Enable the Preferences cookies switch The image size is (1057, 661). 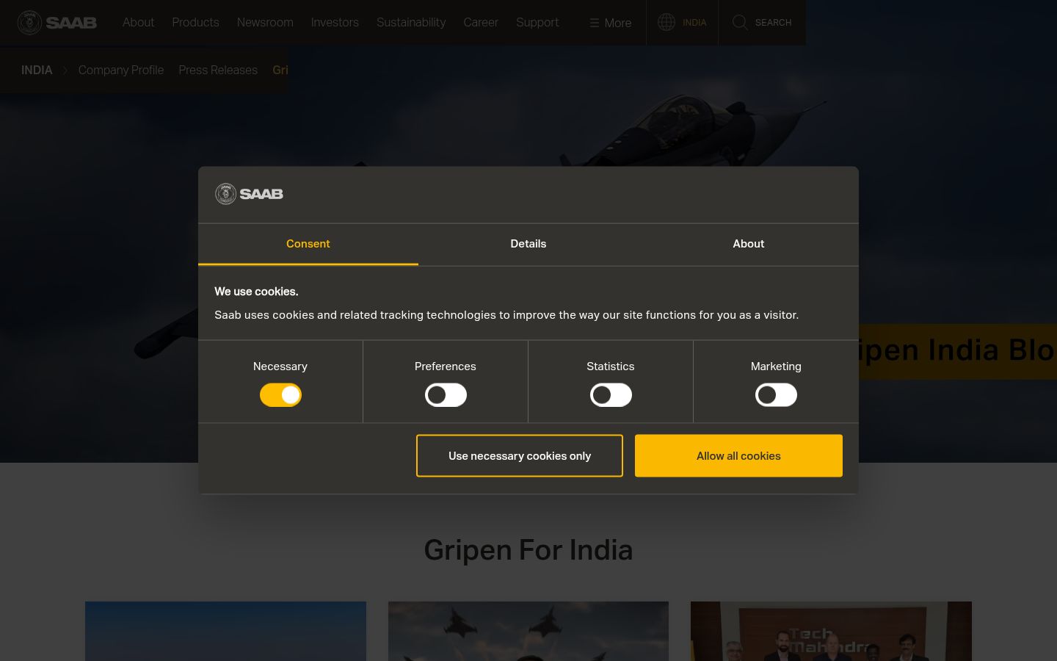(446, 395)
